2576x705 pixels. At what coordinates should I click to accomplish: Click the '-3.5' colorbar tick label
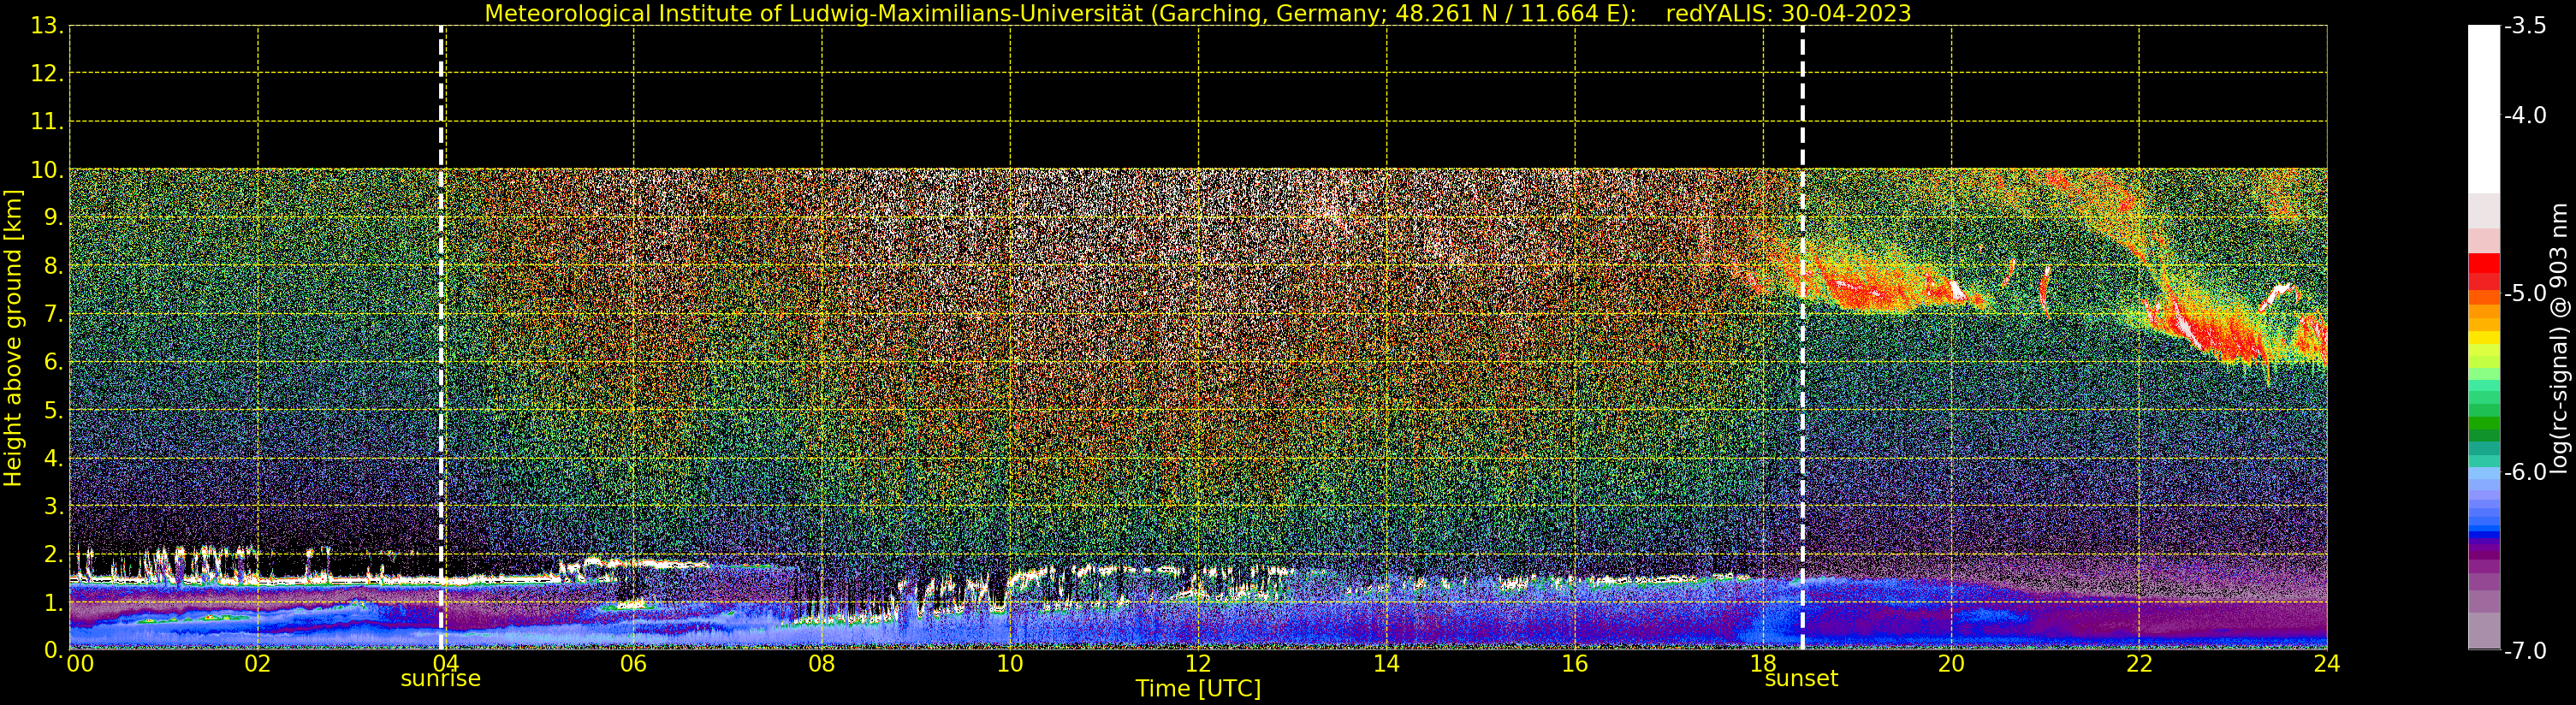(2525, 26)
